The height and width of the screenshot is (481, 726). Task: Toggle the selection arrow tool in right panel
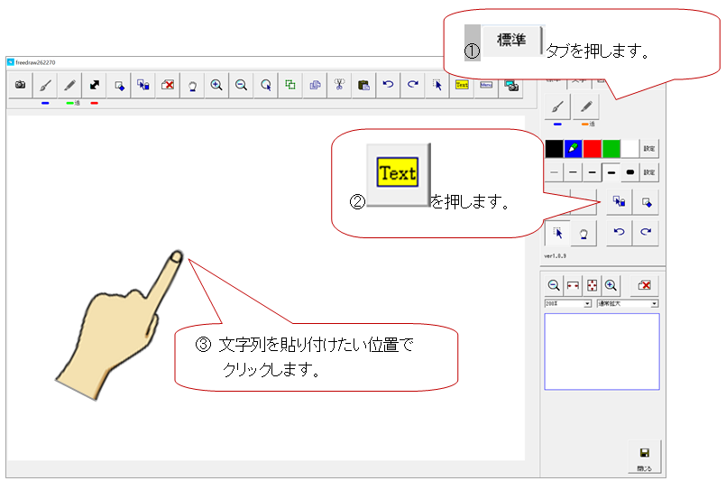click(x=558, y=233)
